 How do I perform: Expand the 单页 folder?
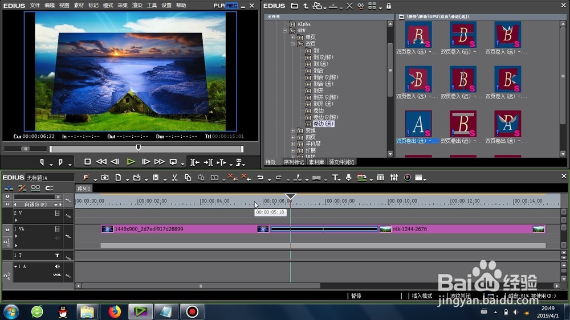tap(292, 37)
